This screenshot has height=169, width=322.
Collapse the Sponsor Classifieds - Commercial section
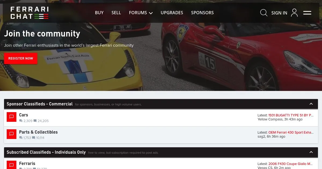click(x=311, y=104)
